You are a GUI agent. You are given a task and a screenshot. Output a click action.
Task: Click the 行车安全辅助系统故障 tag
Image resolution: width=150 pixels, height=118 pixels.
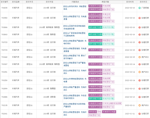(x=112, y=103)
